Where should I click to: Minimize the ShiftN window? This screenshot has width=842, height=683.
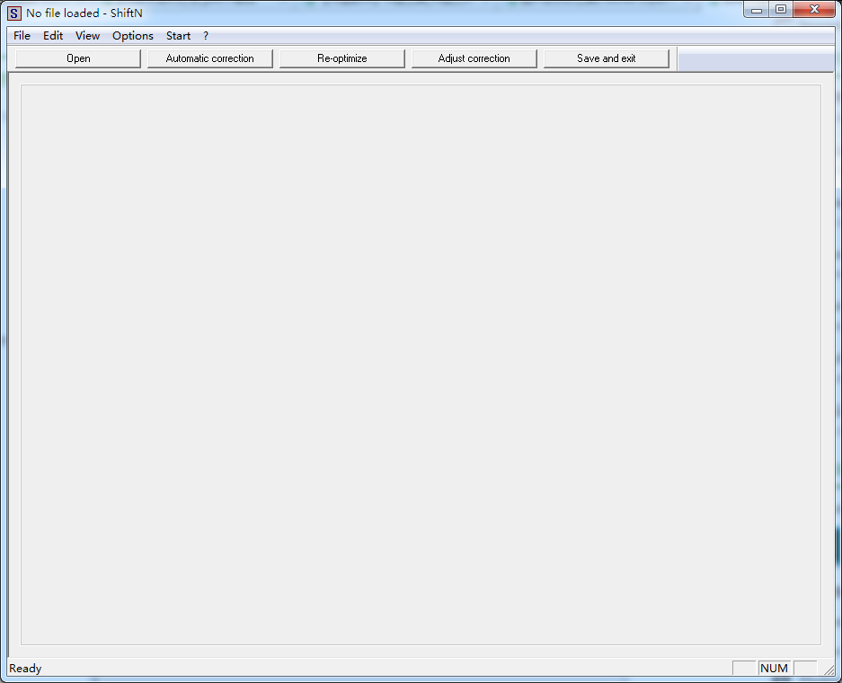tap(757, 10)
